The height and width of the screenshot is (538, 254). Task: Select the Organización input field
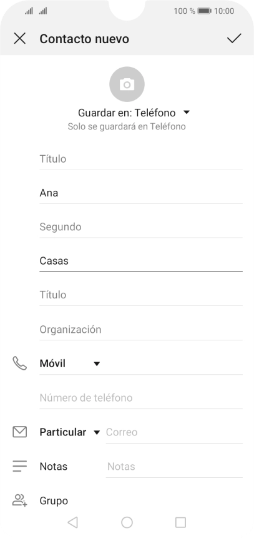tap(141, 330)
